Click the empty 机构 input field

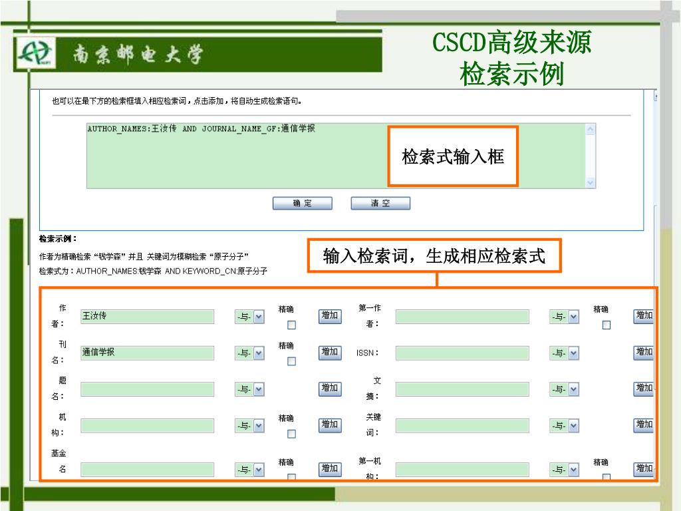[x=147, y=426]
